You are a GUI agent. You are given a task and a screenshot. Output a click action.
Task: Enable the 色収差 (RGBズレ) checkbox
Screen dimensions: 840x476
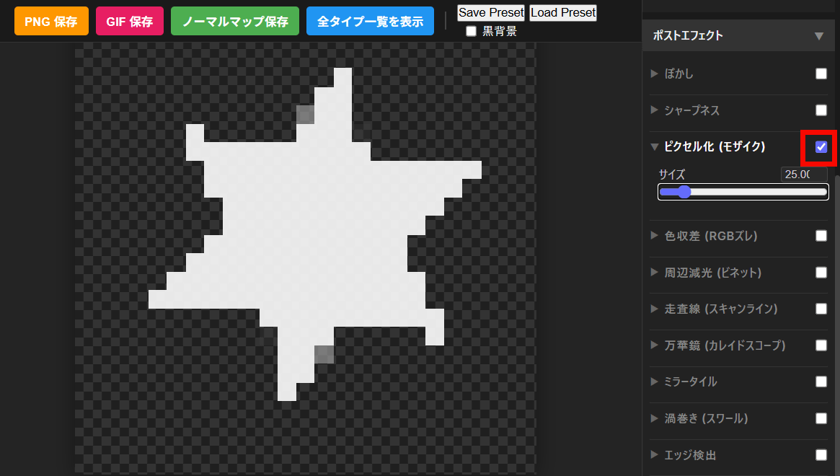[821, 236]
